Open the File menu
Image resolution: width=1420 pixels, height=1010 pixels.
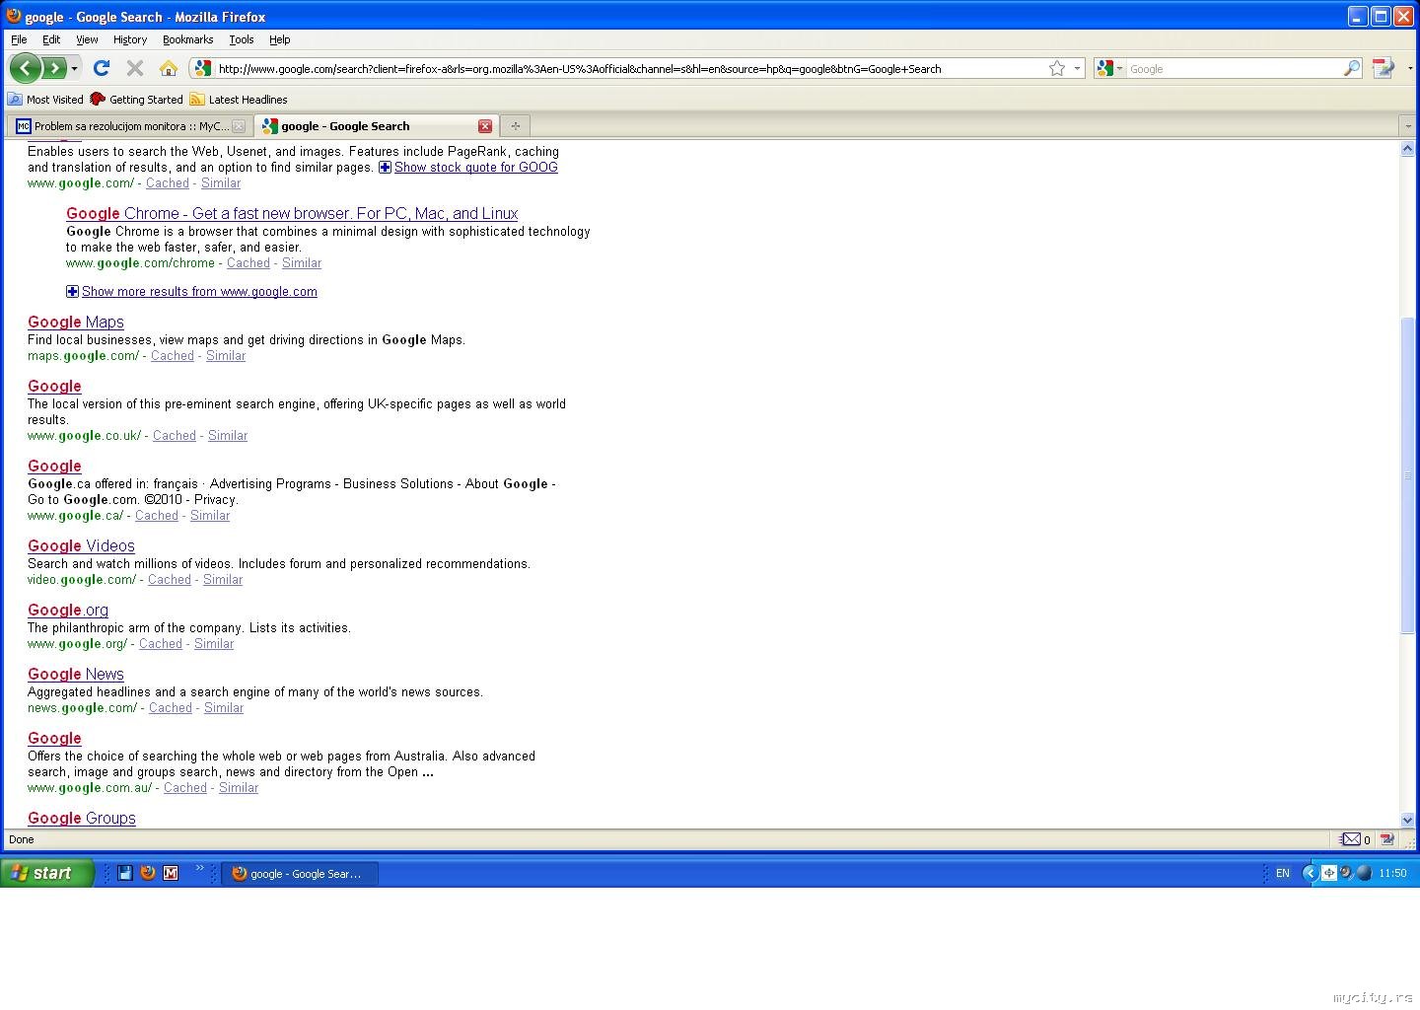tap(19, 39)
